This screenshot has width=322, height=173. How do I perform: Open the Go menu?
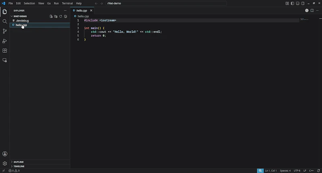pos(49,3)
